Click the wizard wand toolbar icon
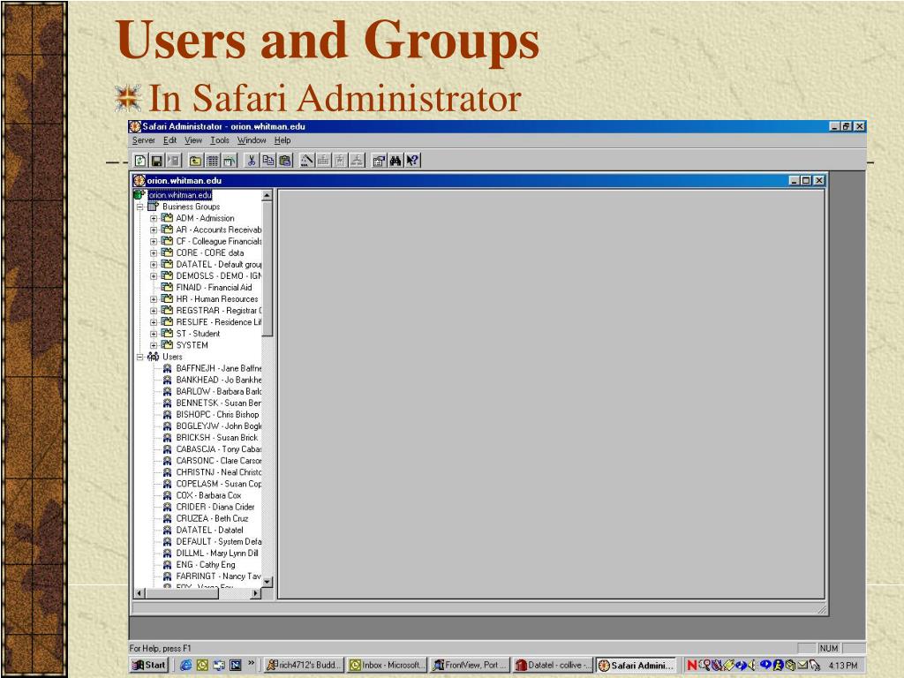 (x=307, y=161)
